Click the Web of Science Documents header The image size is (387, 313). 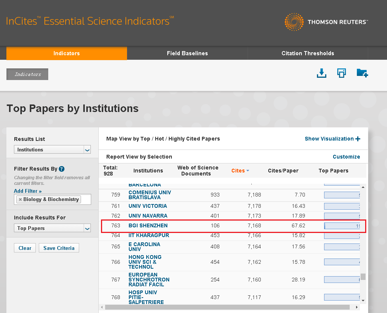point(198,171)
